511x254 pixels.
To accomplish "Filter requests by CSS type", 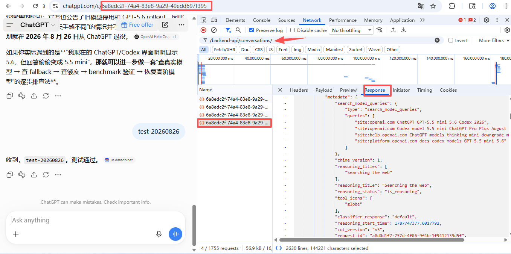I will click(259, 50).
